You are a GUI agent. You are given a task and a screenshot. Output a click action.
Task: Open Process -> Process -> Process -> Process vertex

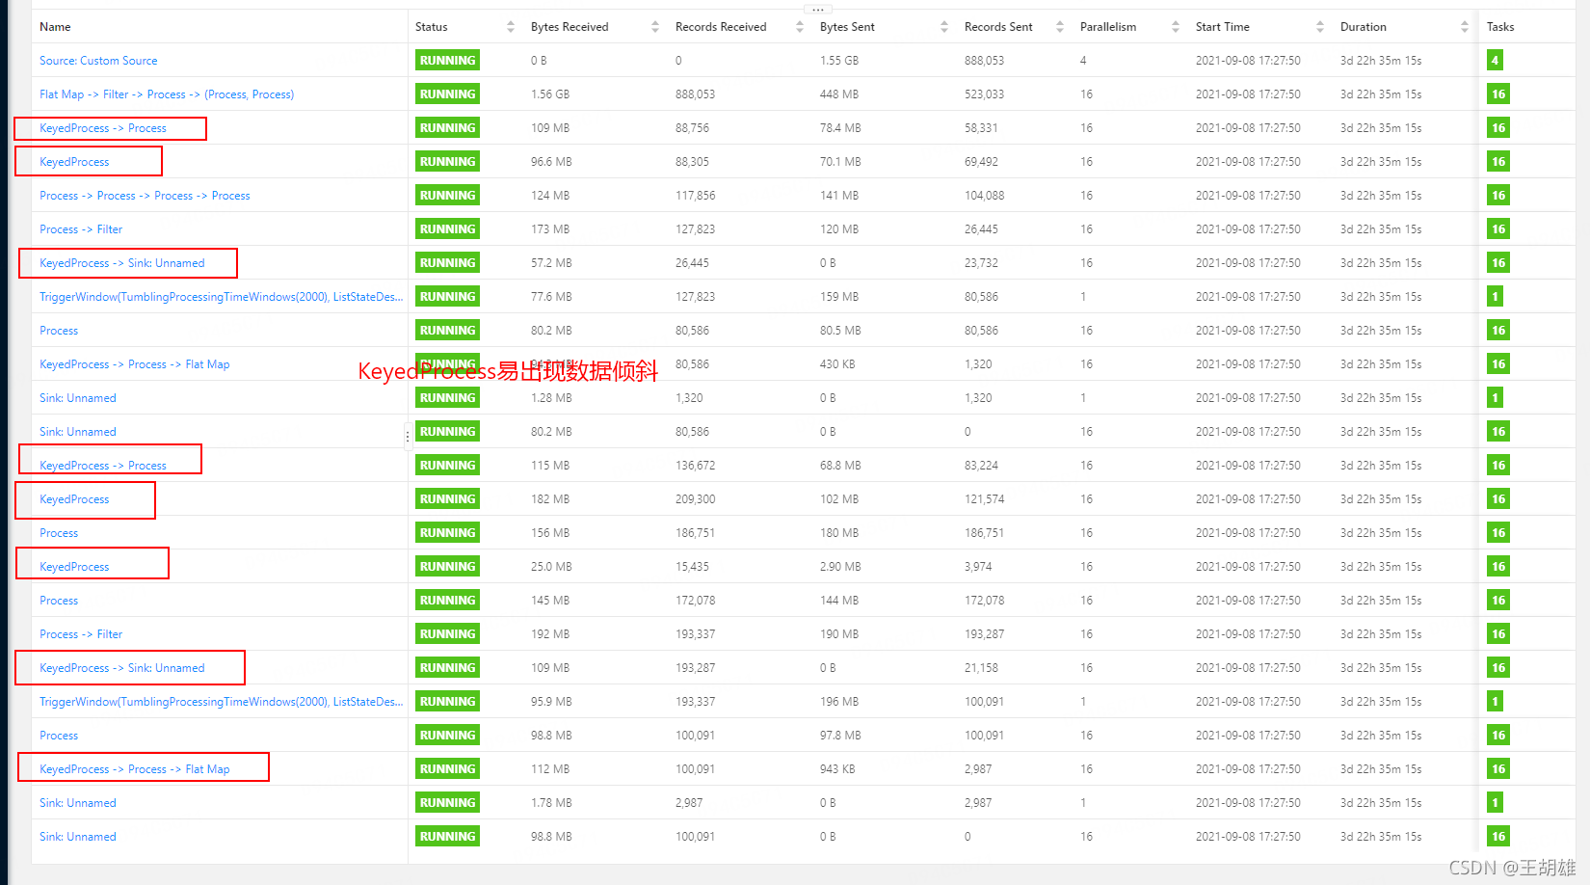pos(145,196)
